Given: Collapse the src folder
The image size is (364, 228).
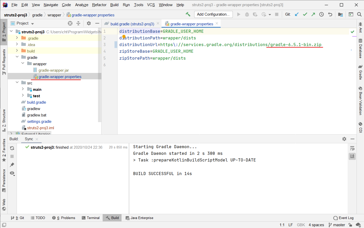Looking at the screenshot, I should point(17,83).
